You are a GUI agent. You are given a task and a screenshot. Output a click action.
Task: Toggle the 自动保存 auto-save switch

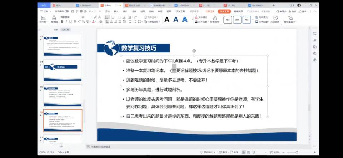pyautogui.click(x=66, y=11)
